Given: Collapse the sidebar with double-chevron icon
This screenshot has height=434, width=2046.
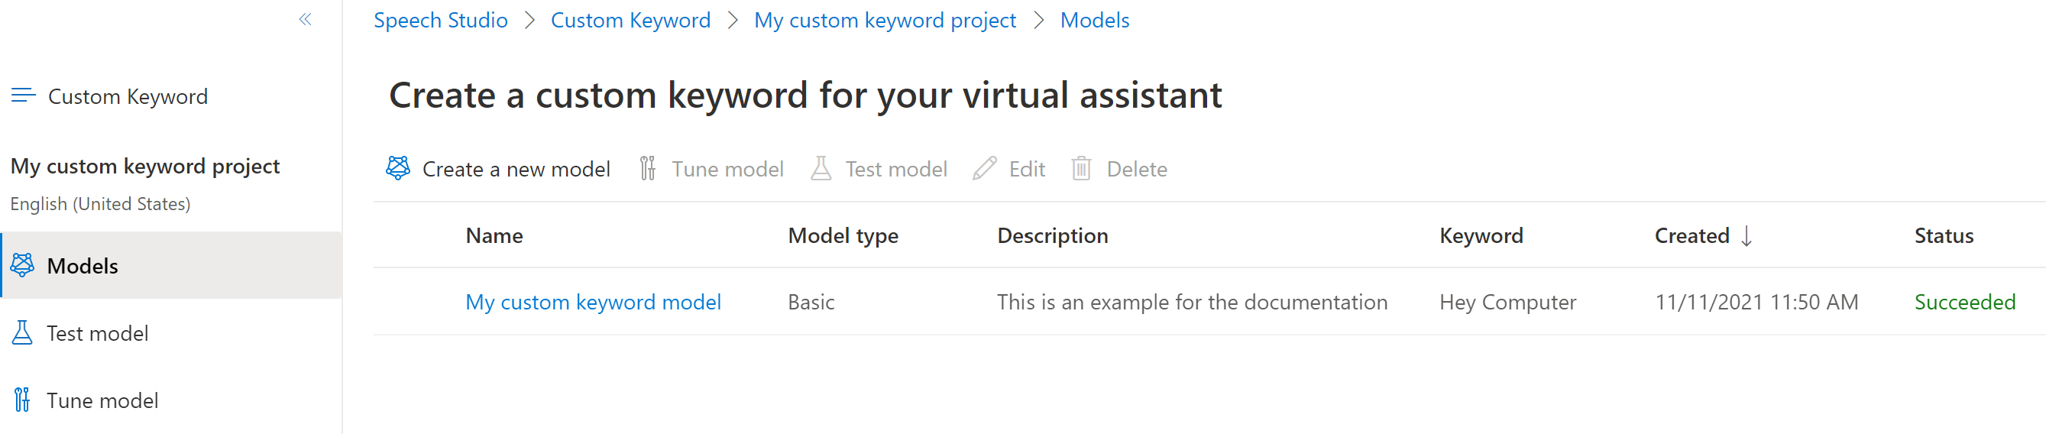Looking at the screenshot, I should click(305, 19).
